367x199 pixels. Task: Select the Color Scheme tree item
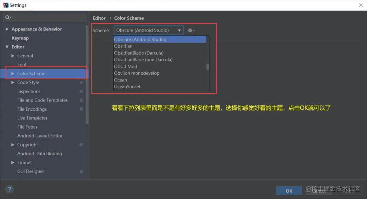tap(31, 74)
